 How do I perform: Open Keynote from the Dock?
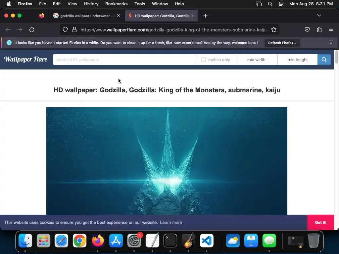(x=251, y=241)
